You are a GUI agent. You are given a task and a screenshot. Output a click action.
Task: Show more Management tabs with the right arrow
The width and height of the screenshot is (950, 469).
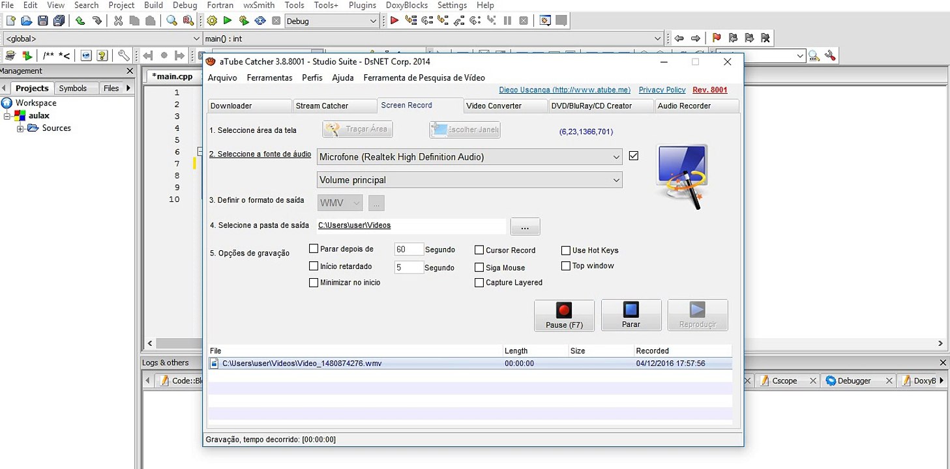(x=128, y=88)
